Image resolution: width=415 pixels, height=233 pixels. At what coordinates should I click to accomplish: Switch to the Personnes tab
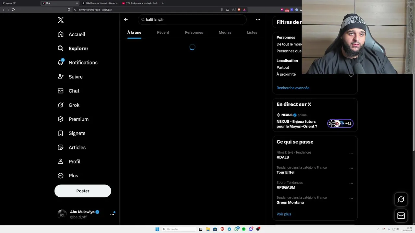pos(194,32)
